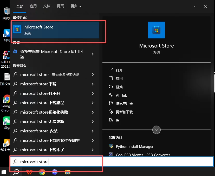Image resolution: width=215 pixels, height=176 pixels.
Task: Open the three-dot options menu
Action: click(x=194, y=6)
